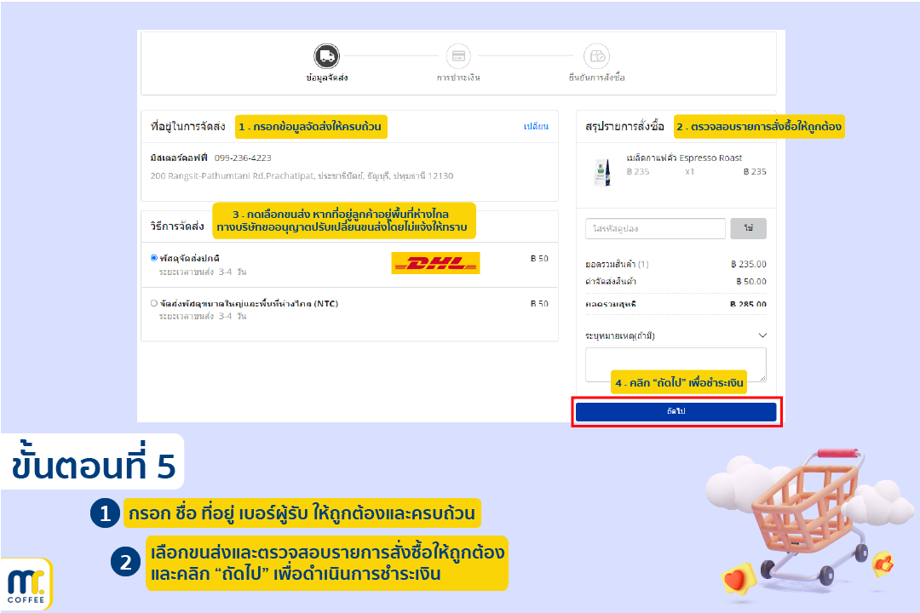Click the truck shipping-info step icon
Viewport: 920px width, 613px height.
(326, 56)
